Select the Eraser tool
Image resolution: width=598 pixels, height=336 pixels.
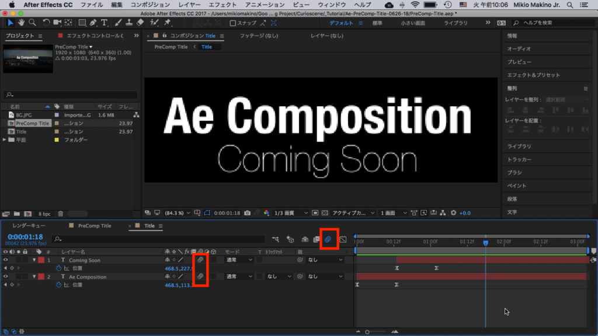pos(140,23)
